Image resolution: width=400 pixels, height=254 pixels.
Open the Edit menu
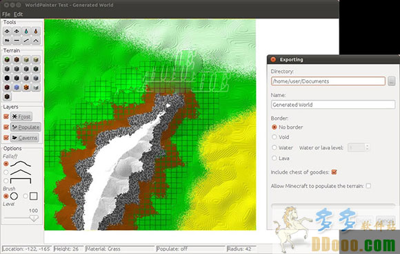tap(18, 14)
